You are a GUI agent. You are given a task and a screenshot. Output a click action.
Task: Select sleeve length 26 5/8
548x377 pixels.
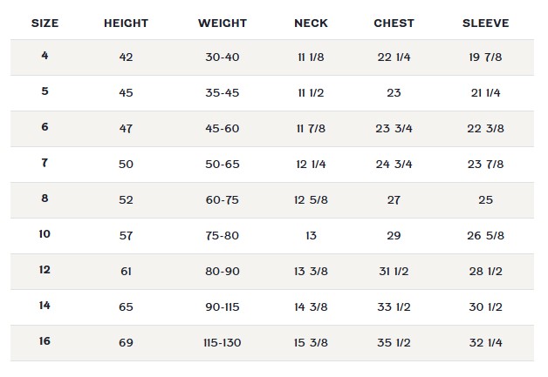pos(485,236)
